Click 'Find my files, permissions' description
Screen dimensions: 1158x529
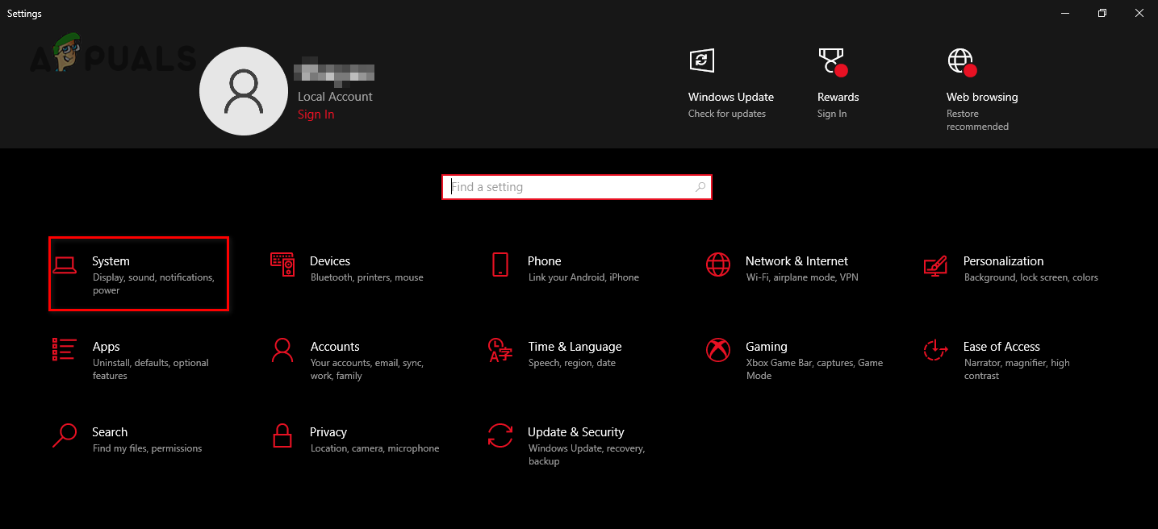click(148, 448)
